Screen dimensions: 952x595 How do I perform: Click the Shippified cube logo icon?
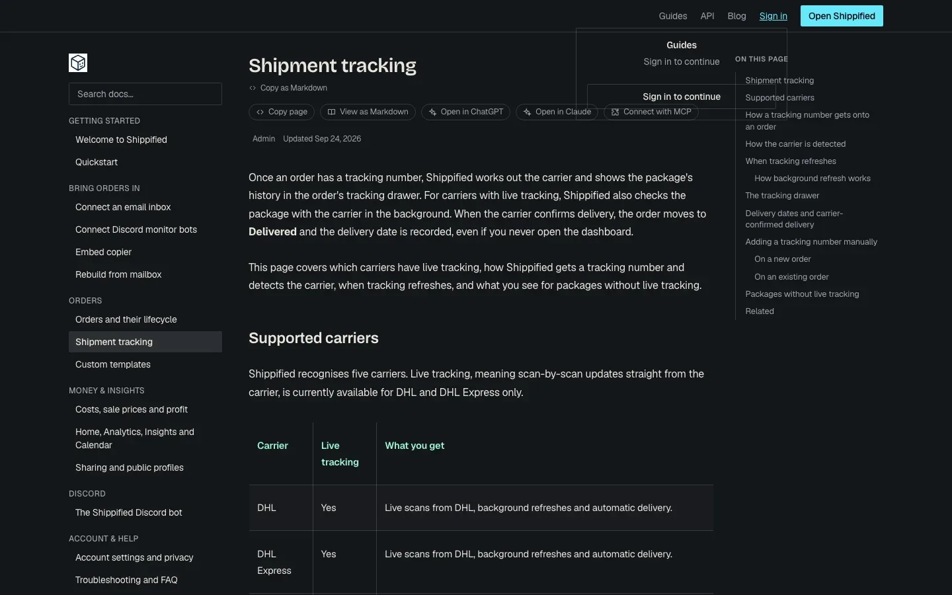78,63
